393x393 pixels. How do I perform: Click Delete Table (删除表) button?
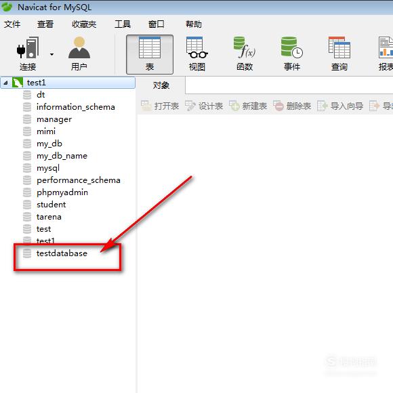pyautogui.click(x=292, y=106)
